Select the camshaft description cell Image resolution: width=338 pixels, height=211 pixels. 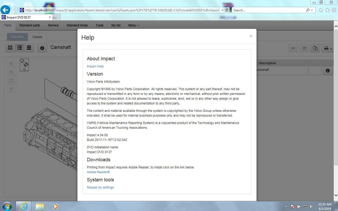[x=282, y=70]
